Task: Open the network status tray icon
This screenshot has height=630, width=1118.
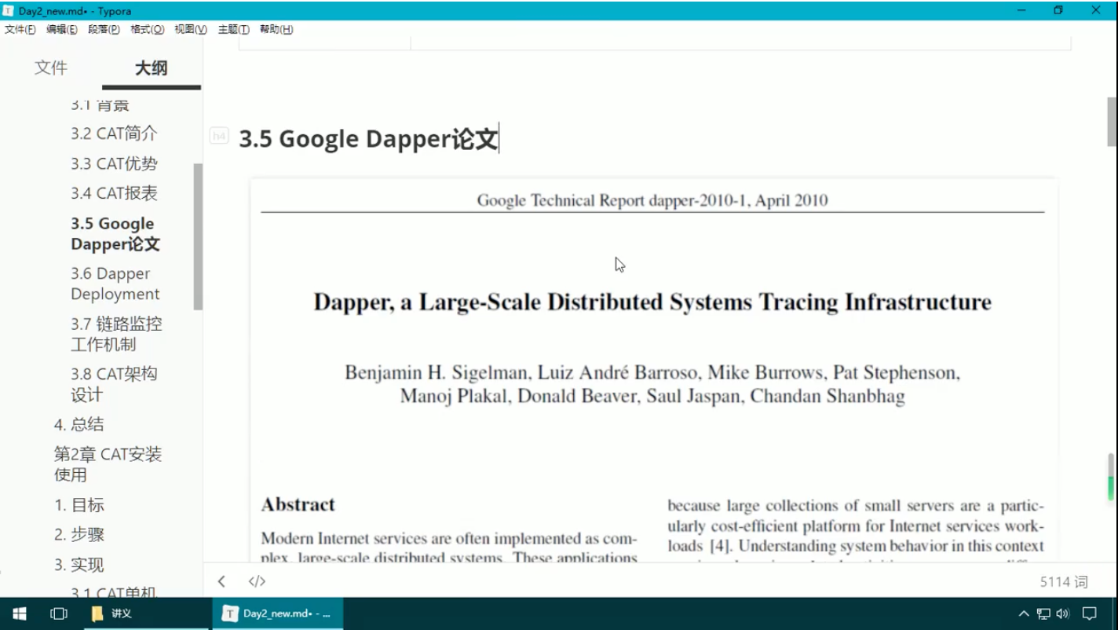Action: pos(1043,614)
